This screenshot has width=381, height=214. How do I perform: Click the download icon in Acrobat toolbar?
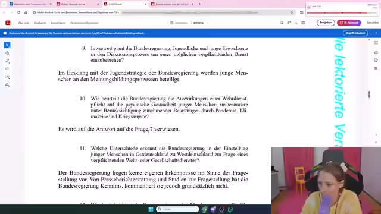coord(296,23)
